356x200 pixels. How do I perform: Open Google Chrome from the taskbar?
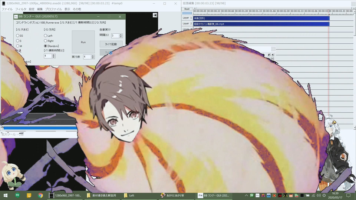click(x=40, y=195)
